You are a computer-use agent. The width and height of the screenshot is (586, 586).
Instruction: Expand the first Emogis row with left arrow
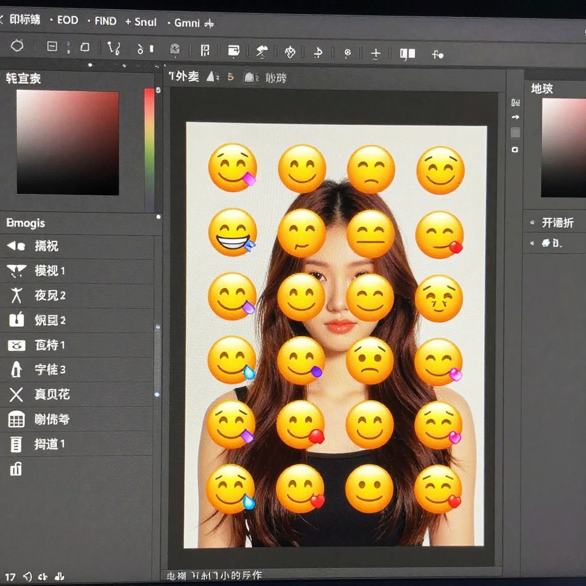point(16,246)
